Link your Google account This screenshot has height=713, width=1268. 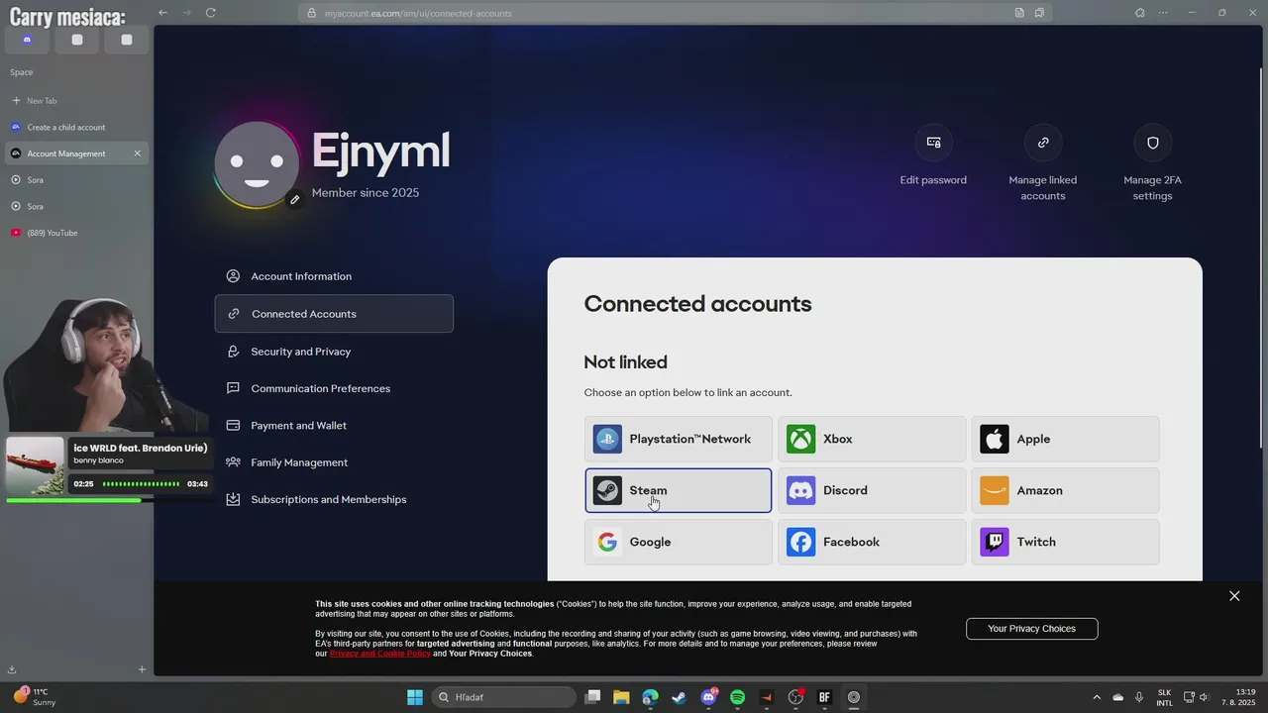[x=678, y=542]
